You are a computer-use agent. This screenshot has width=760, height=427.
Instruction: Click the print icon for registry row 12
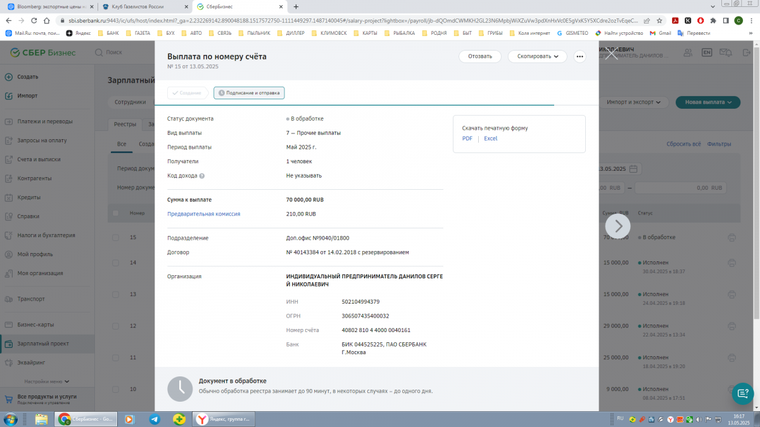732,326
